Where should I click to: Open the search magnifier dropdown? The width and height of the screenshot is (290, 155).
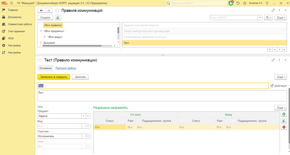(x=268, y=18)
